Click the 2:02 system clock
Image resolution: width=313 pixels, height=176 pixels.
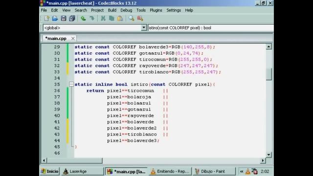click(265, 172)
